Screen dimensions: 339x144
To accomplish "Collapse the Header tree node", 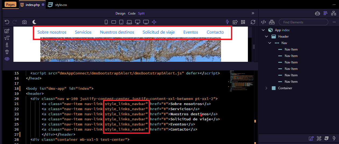I will [266, 37].
